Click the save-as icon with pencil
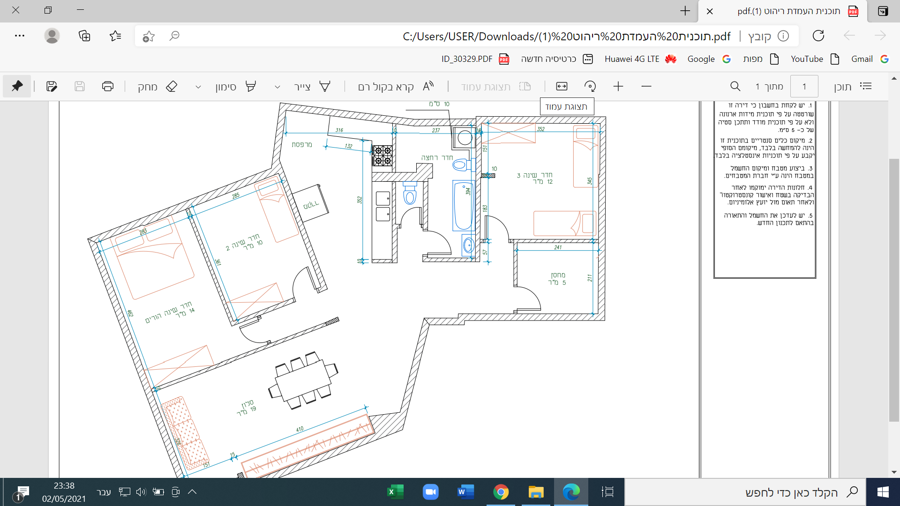Image resolution: width=900 pixels, height=506 pixels. [x=52, y=86]
